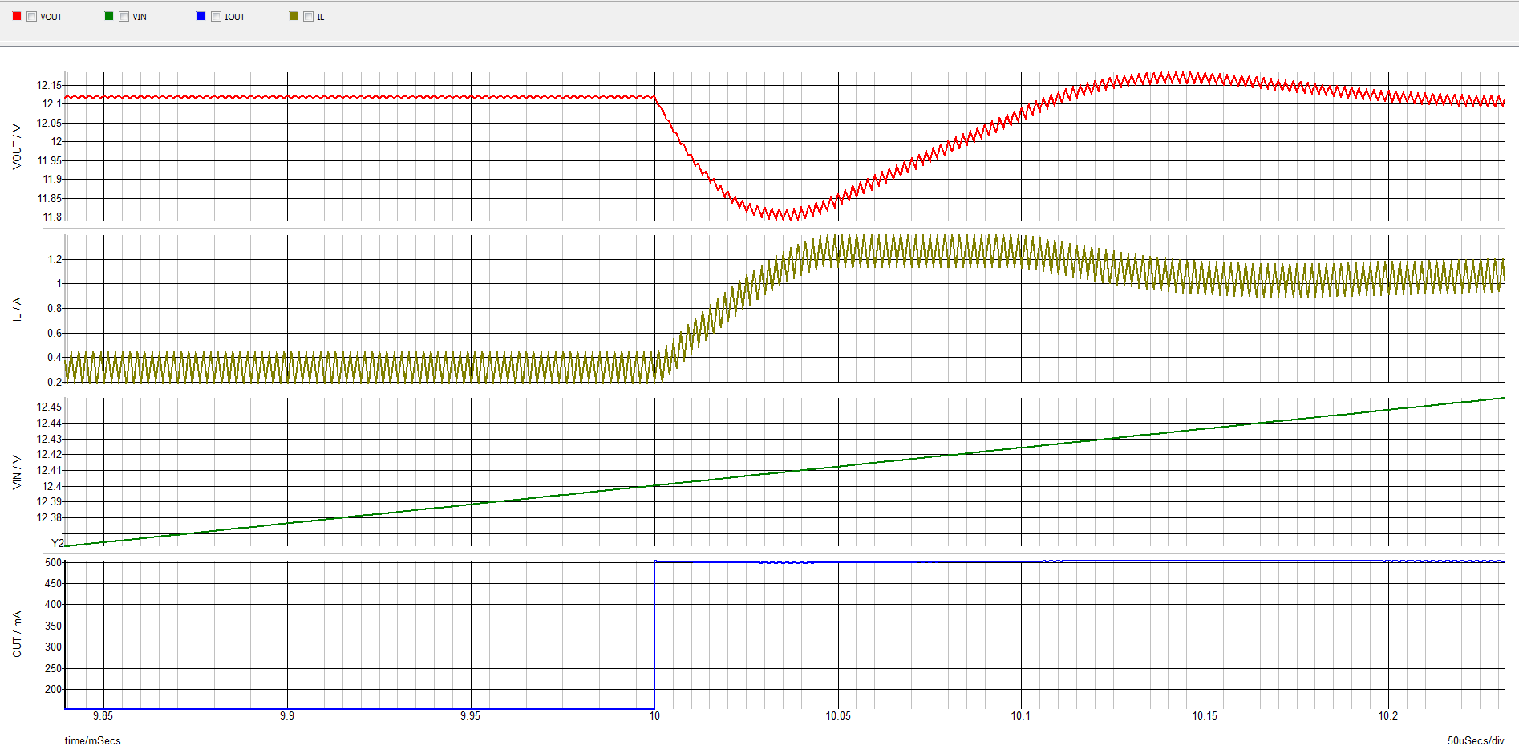The width and height of the screenshot is (1519, 754).
Task: Click the green VIN color swatch
Action: pyautogui.click(x=108, y=15)
